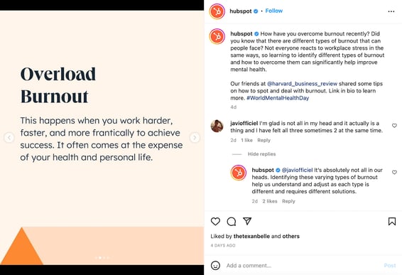This screenshot has height=275, width=402.
Task: Go to next carousel slide arrow
Action: [x=195, y=138]
